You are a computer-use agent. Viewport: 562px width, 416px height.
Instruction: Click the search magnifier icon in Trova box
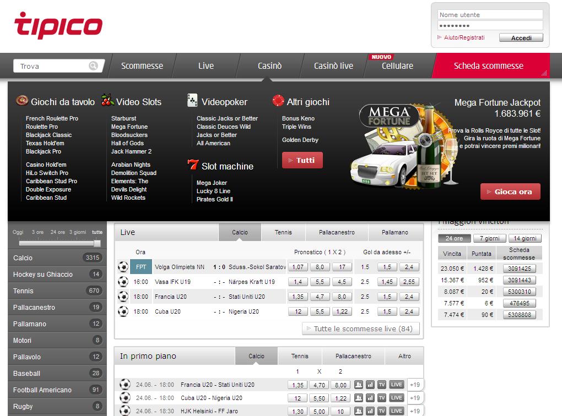tap(93, 66)
